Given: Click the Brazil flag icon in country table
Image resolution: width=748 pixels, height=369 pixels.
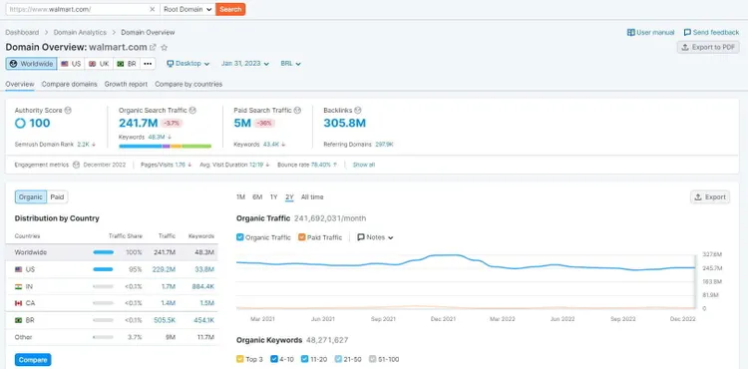Looking at the screenshot, I should (19, 320).
